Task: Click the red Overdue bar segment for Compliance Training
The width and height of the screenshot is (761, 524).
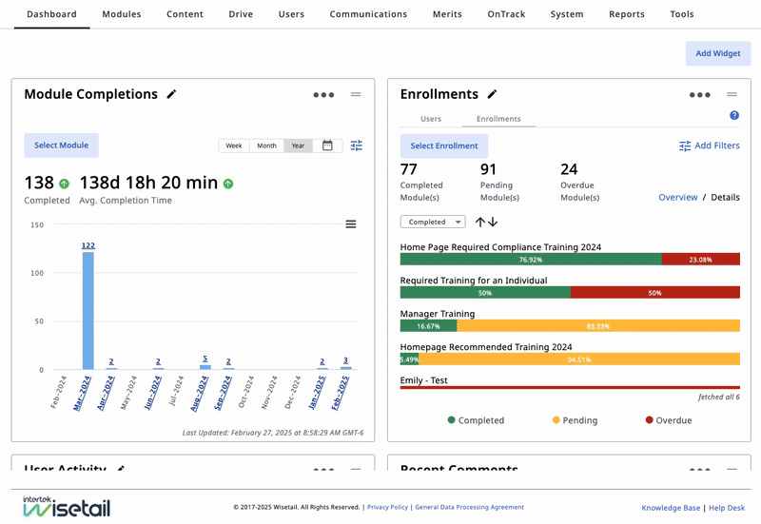Action: coord(700,259)
